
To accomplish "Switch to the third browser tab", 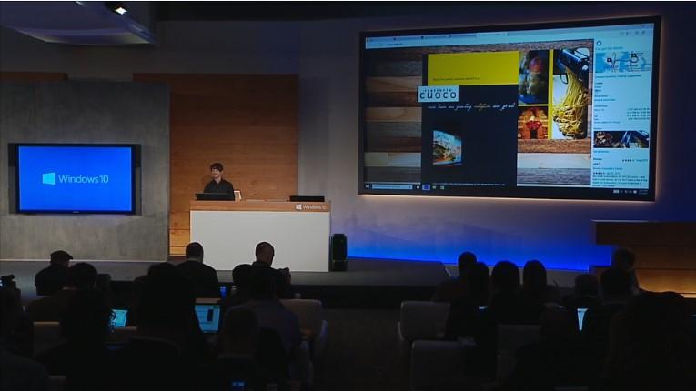I will pyautogui.click(x=465, y=36).
